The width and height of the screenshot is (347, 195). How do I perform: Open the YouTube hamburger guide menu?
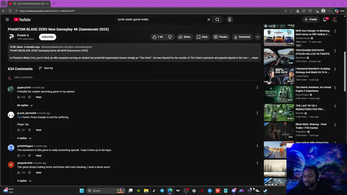pyautogui.click(x=7, y=19)
